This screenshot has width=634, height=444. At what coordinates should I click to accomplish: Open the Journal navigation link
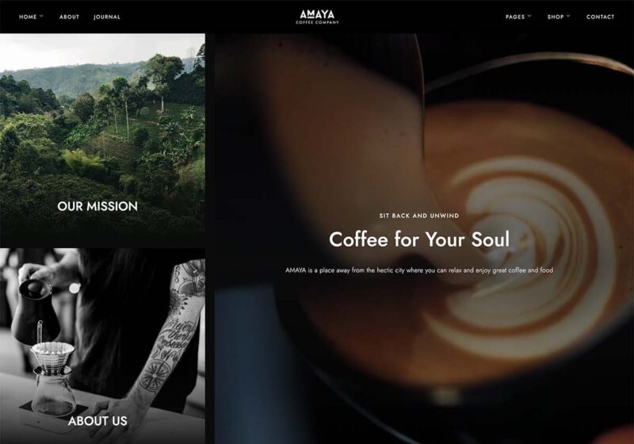coord(107,17)
